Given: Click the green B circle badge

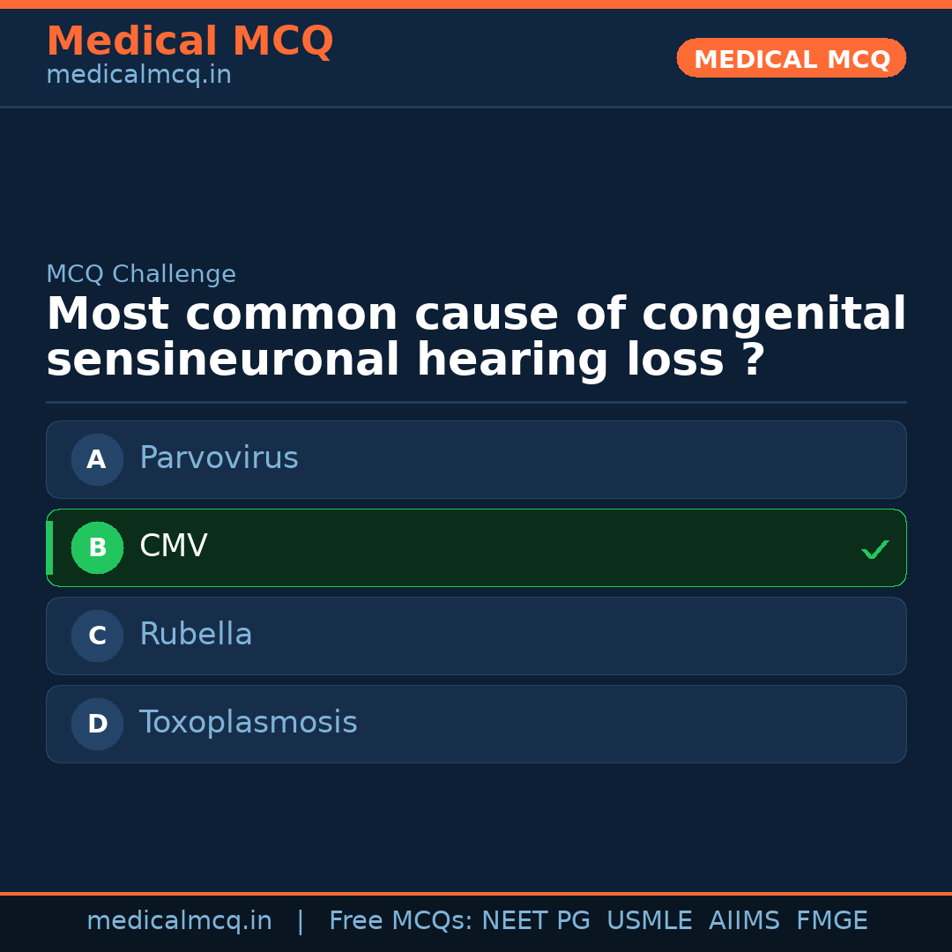Looking at the screenshot, I should (97, 547).
